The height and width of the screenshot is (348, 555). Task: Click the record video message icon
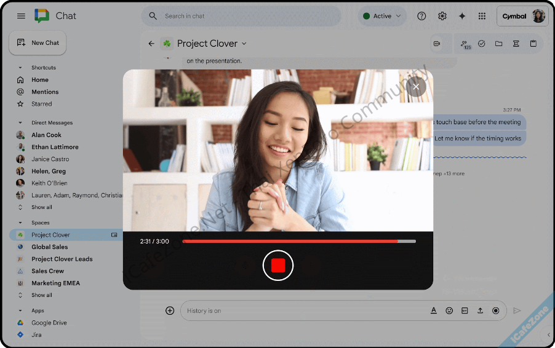coord(495,311)
